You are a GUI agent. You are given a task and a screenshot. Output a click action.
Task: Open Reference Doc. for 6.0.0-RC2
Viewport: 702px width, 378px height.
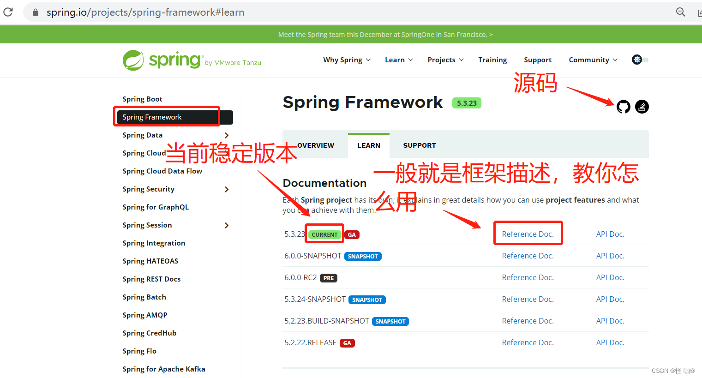click(x=528, y=277)
